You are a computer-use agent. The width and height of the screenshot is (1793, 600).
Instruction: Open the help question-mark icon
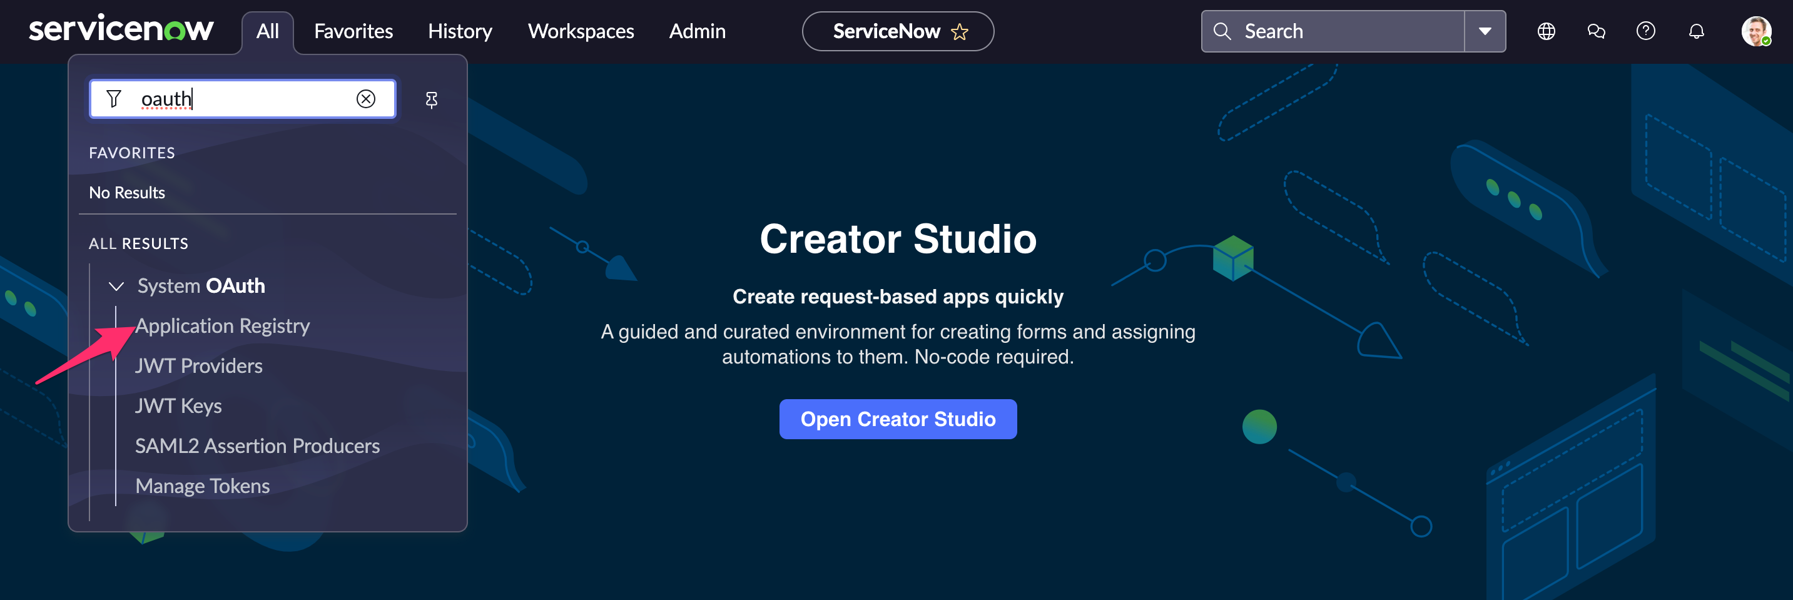[x=1646, y=31]
